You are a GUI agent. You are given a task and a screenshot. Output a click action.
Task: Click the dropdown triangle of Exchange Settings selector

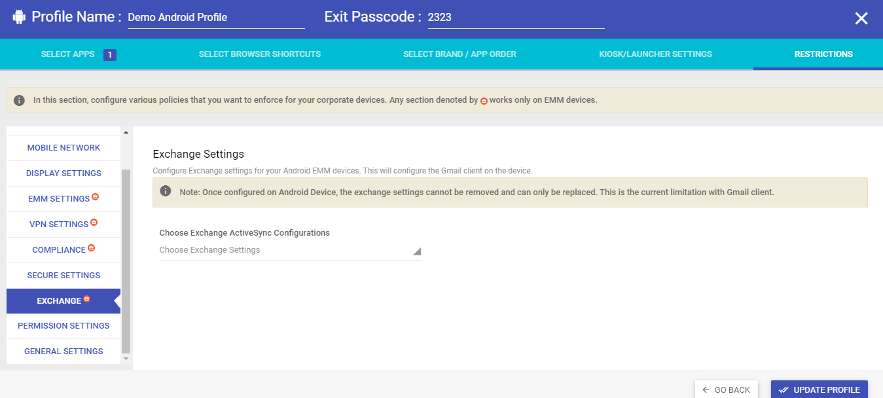(416, 251)
